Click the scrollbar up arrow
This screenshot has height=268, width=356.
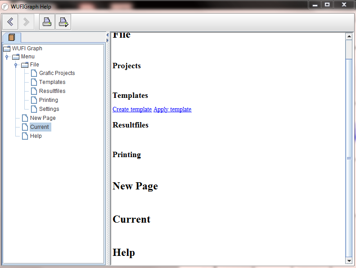coord(349,36)
